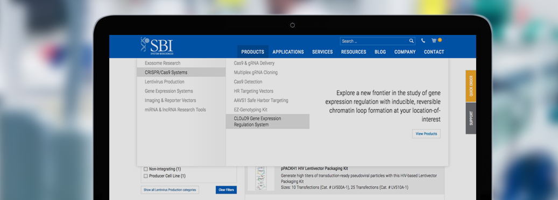
Task: Select Exosome Research menu item
Action: (x=163, y=63)
